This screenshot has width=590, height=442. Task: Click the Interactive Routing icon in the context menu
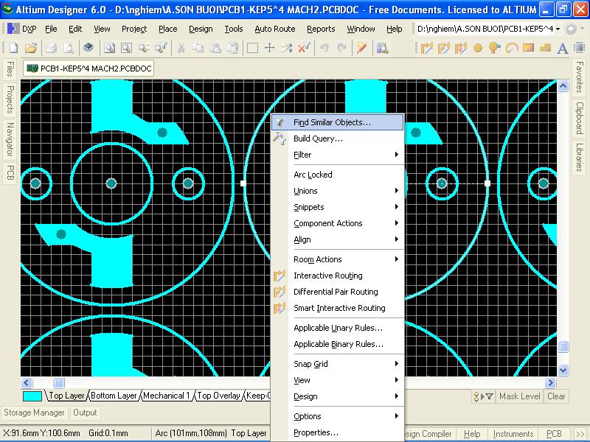pos(279,276)
